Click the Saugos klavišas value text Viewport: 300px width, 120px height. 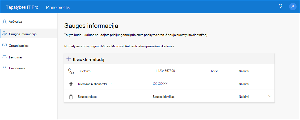click(x=164, y=97)
